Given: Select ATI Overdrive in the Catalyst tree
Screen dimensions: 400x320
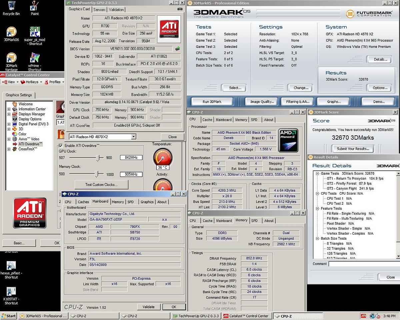Looking at the screenshot, I should pos(30,144).
